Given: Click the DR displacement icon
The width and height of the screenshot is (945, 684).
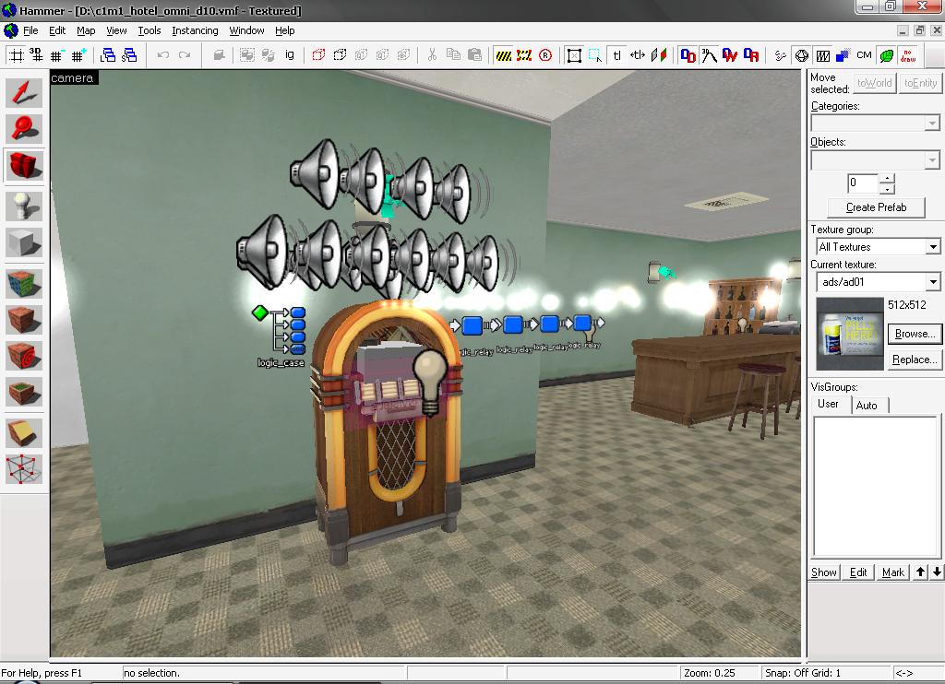Looking at the screenshot, I should 751,55.
